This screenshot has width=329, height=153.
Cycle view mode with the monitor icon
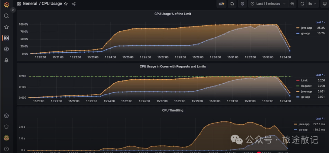click(325, 4)
